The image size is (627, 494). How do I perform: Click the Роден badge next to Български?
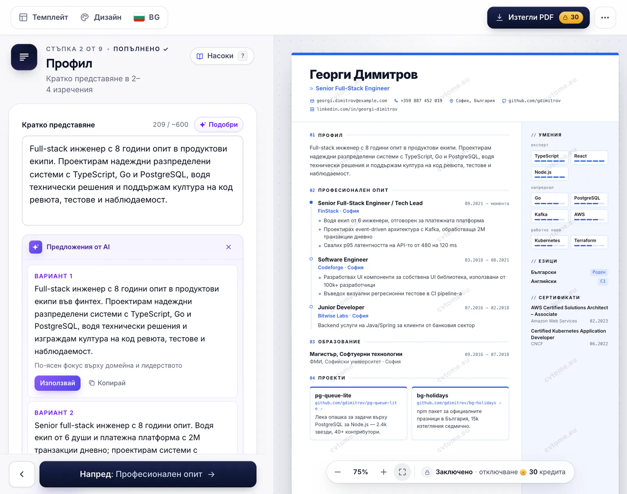599,272
